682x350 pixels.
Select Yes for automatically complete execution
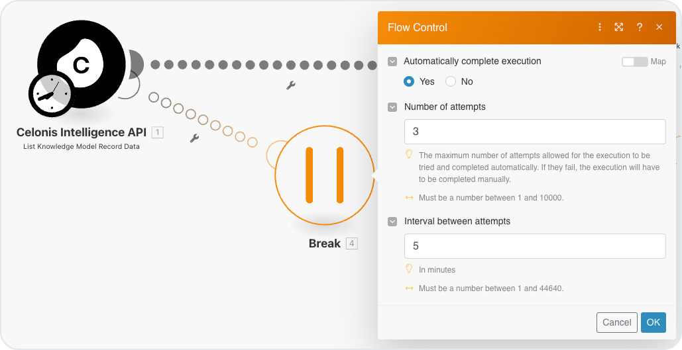(x=409, y=81)
